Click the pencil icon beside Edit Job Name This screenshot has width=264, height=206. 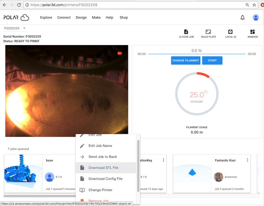(x=82, y=146)
